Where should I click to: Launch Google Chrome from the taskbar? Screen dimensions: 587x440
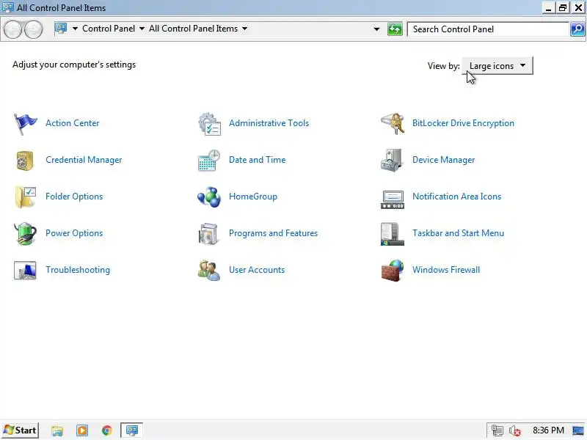pos(107,430)
